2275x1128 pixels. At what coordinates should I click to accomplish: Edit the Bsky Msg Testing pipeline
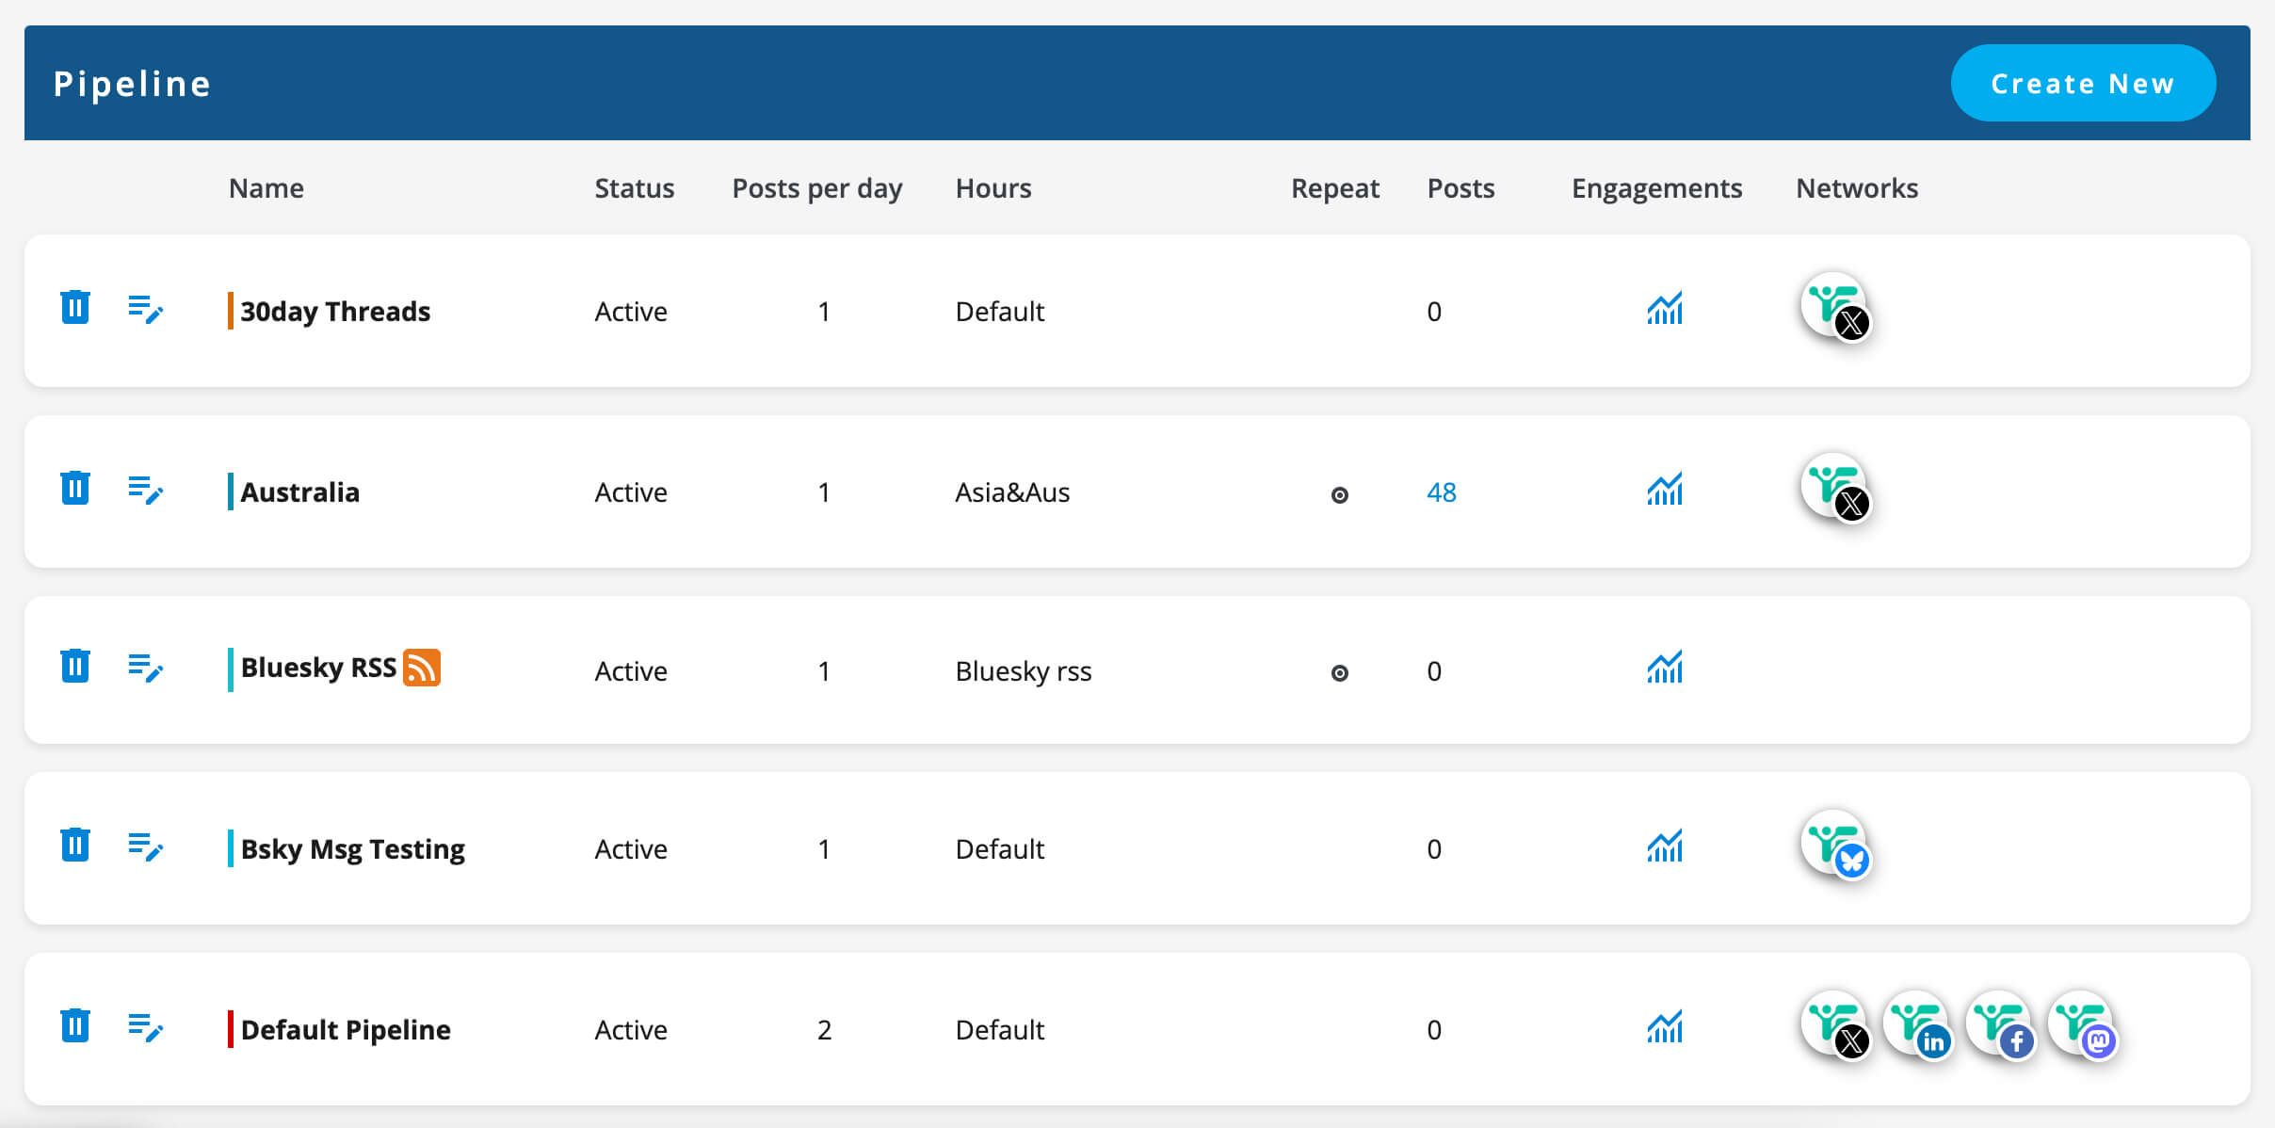pos(145,846)
